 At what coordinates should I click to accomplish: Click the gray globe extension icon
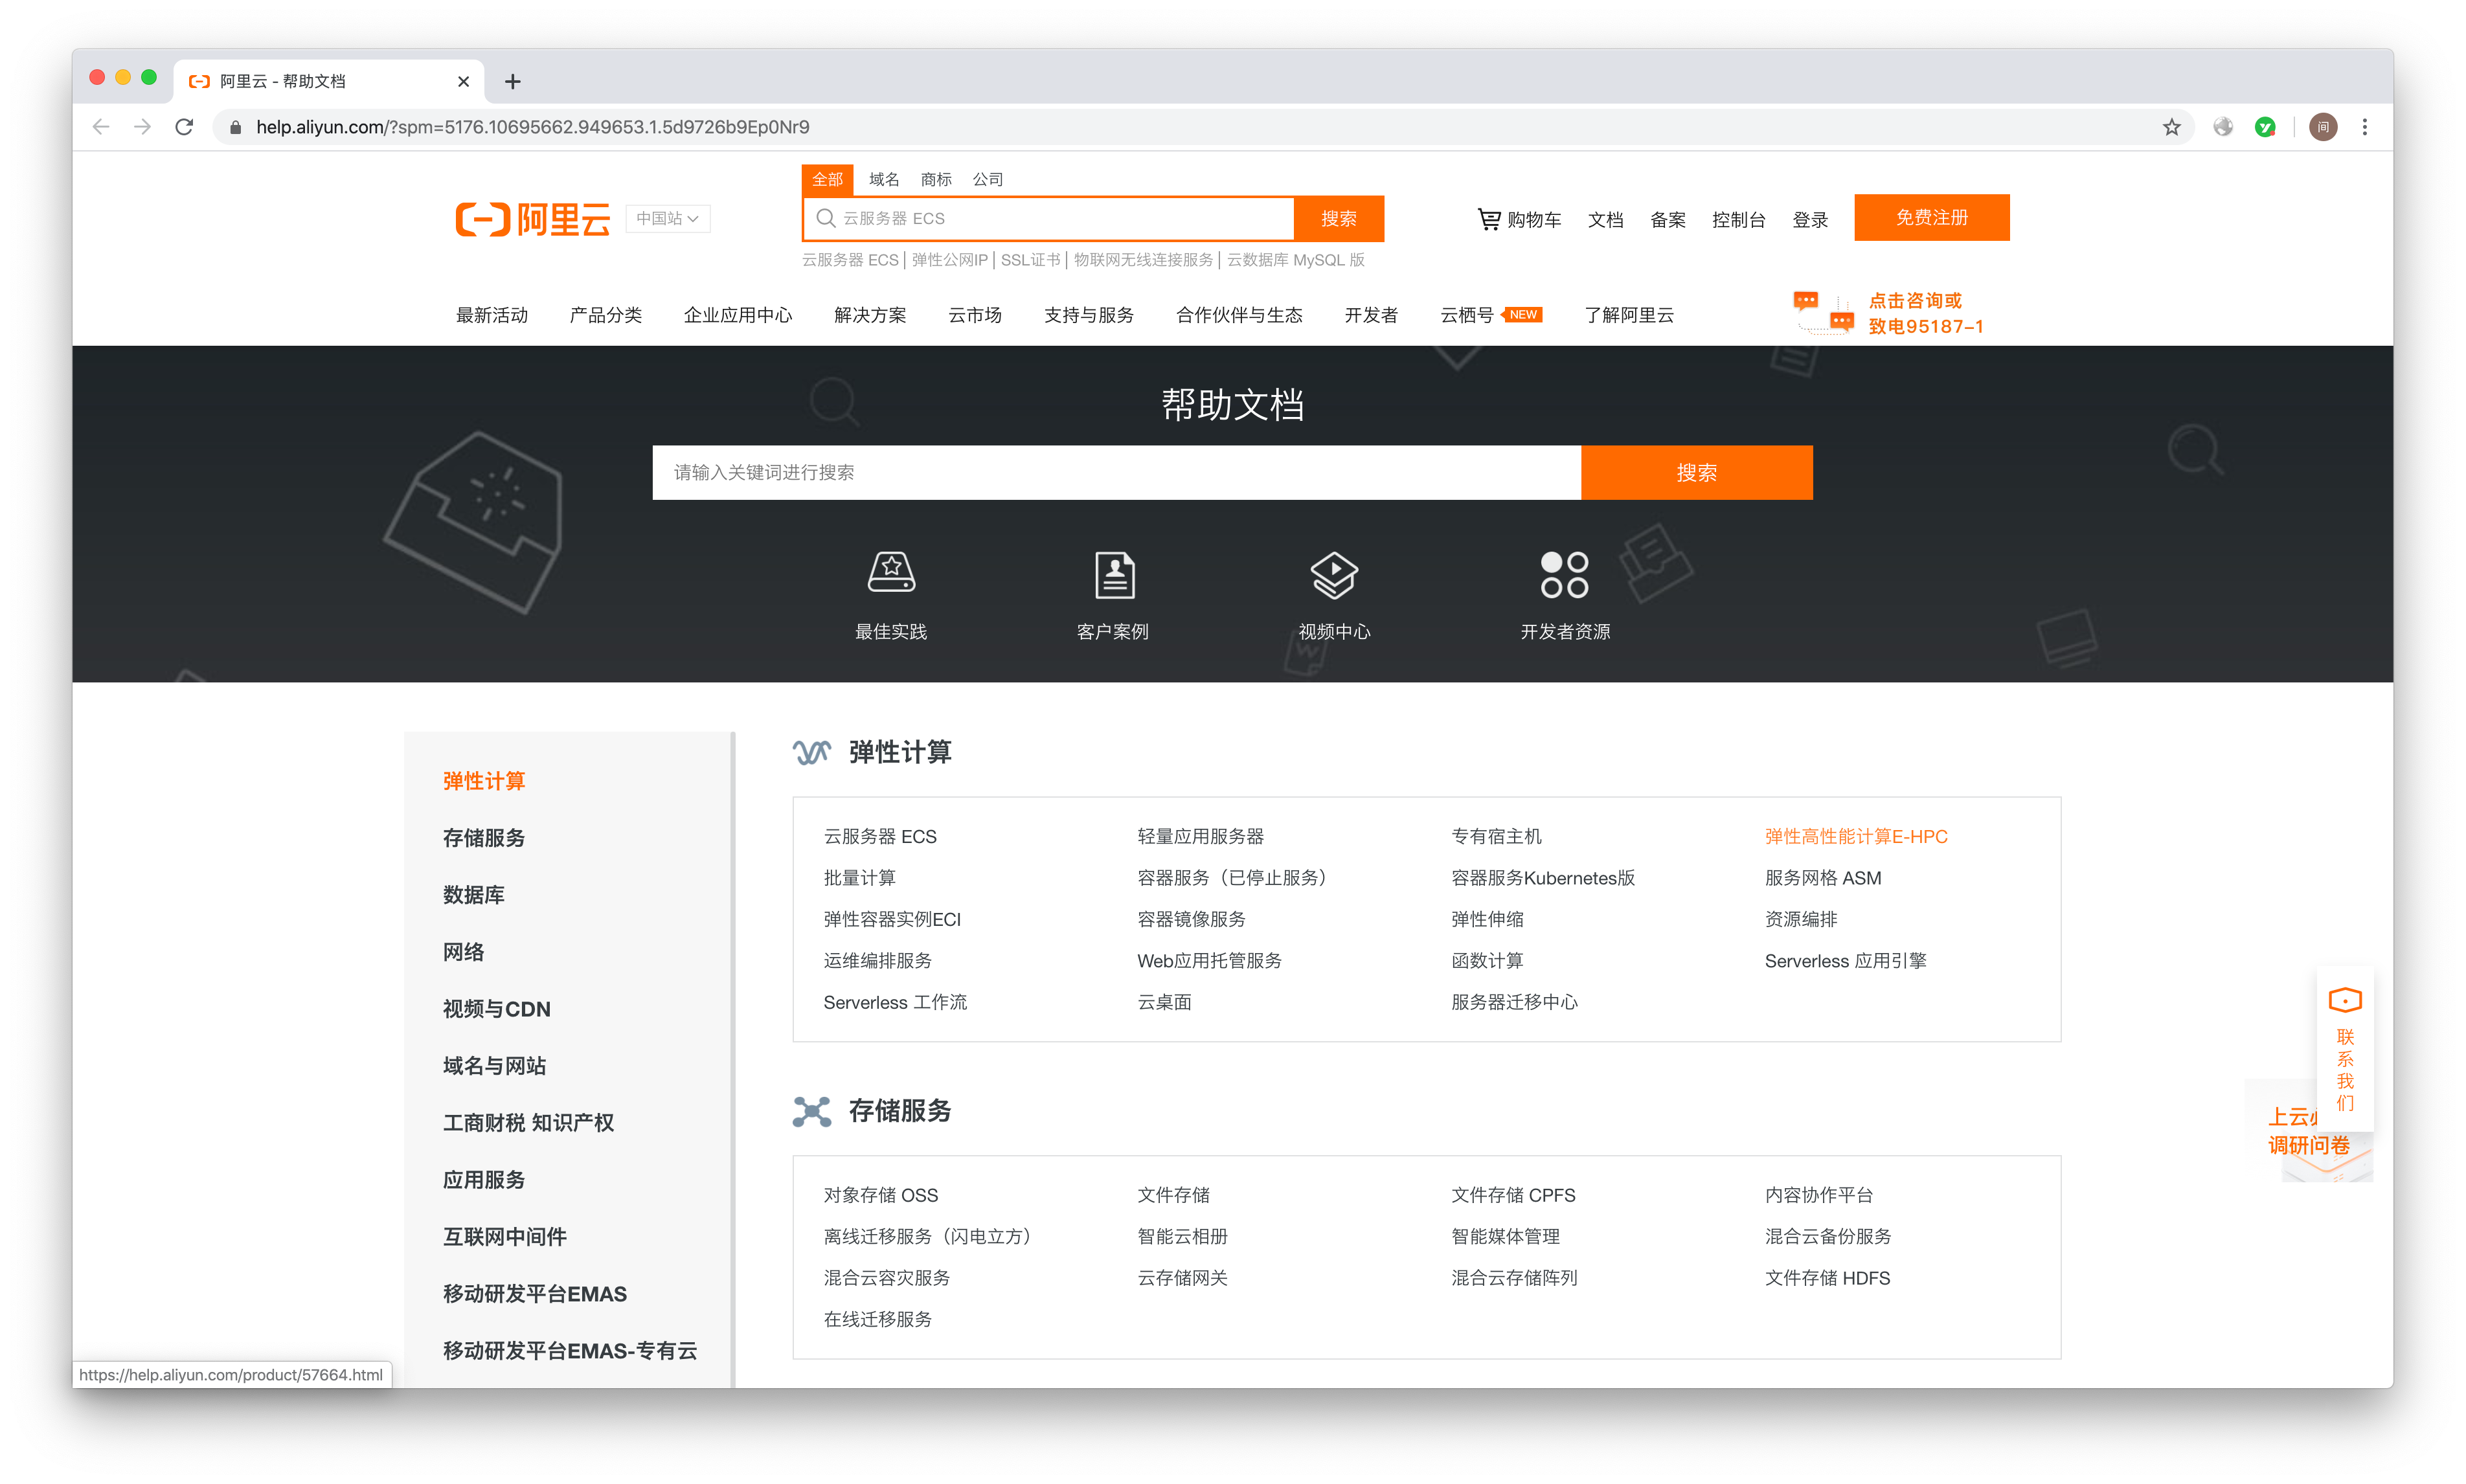(2222, 127)
